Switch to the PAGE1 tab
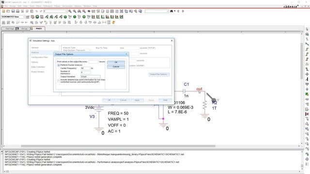The image size is (310, 174). (x=38, y=29)
